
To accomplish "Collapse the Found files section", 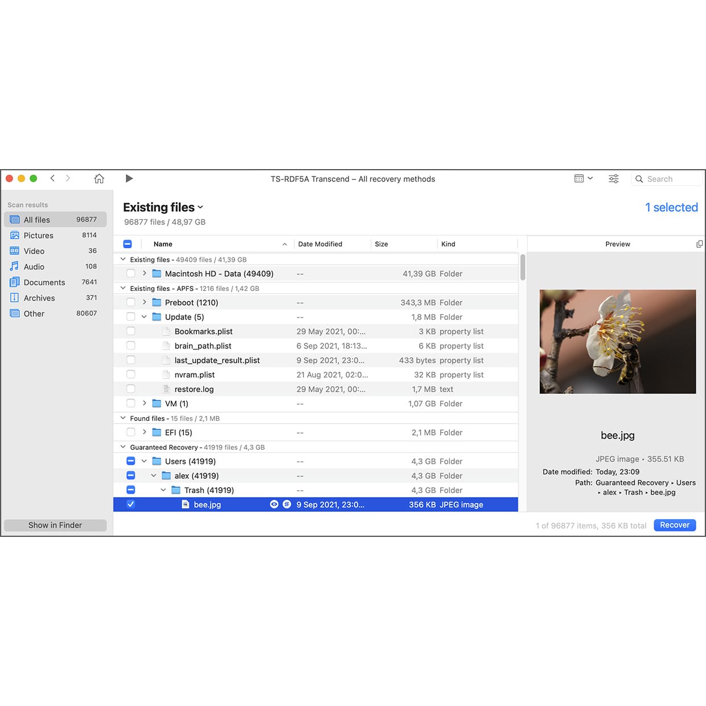I will tap(123, 418).
